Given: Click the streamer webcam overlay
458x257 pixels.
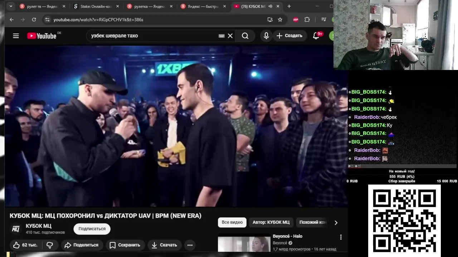Looking at the screenshot, I should 396,35.
